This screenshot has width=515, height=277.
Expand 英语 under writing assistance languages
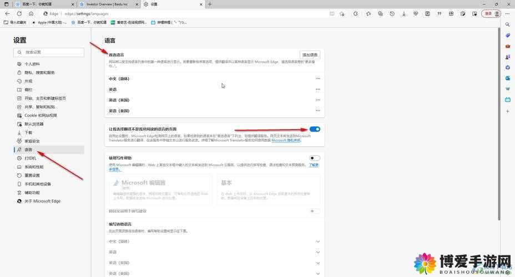click(317, 252)
